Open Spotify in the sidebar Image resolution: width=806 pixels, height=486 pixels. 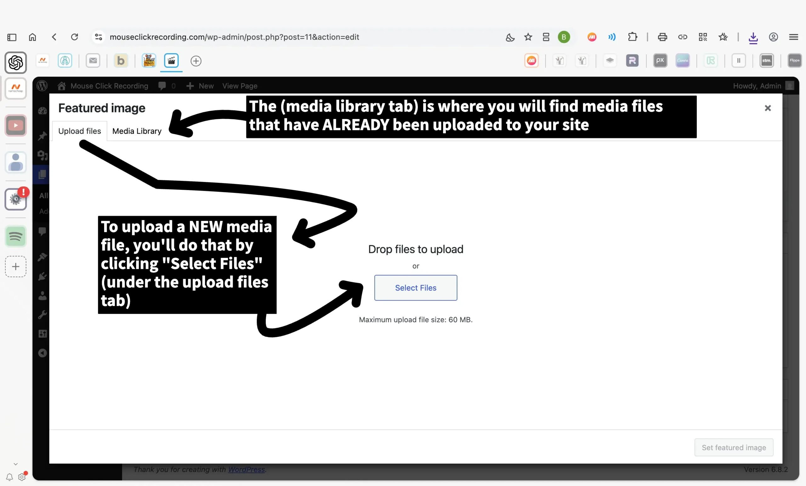pos(15,236)
